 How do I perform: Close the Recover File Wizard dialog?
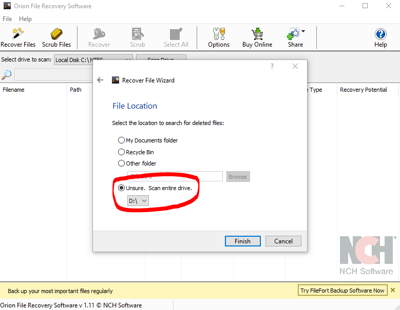(x=295, y=66)
